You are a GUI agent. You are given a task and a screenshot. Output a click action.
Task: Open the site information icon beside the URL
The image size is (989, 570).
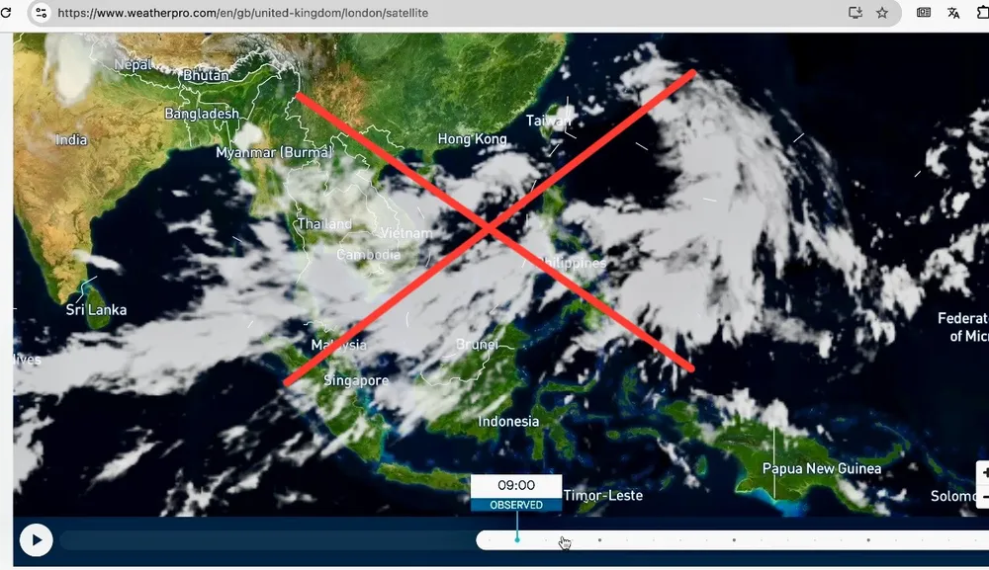click(x=41, y=13)
